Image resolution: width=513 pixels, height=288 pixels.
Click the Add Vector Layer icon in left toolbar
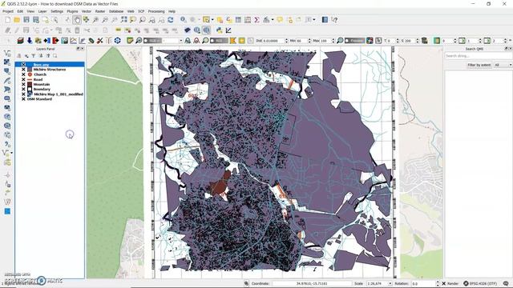pyautogui.click(x=7, y=53)
